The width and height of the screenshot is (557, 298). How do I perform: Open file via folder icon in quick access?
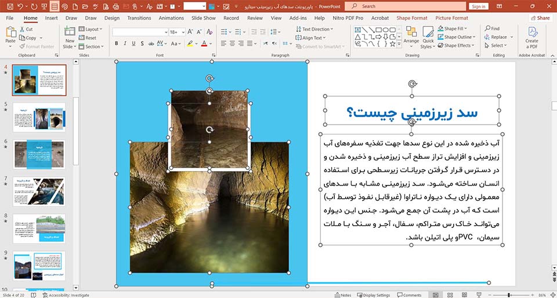85,6
